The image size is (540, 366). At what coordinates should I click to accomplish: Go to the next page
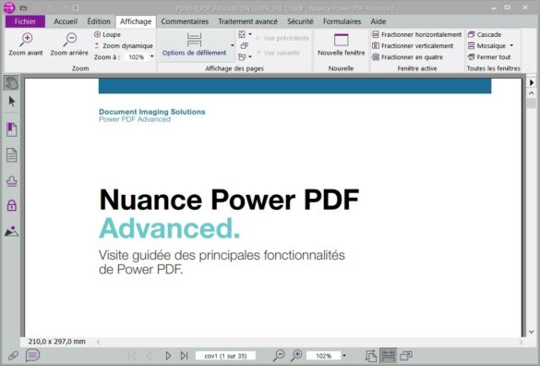coord(168,356)
